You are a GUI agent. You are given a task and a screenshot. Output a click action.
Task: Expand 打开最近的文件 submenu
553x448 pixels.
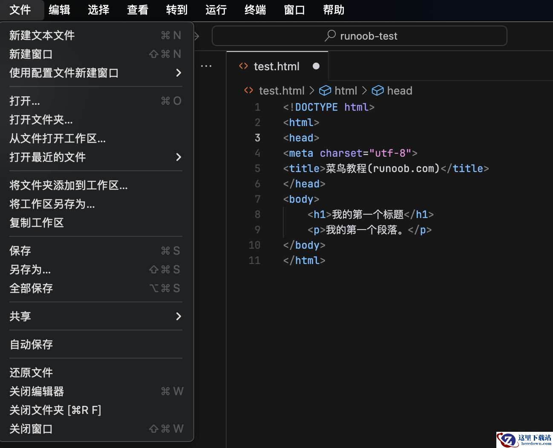[x=97, y=157]
